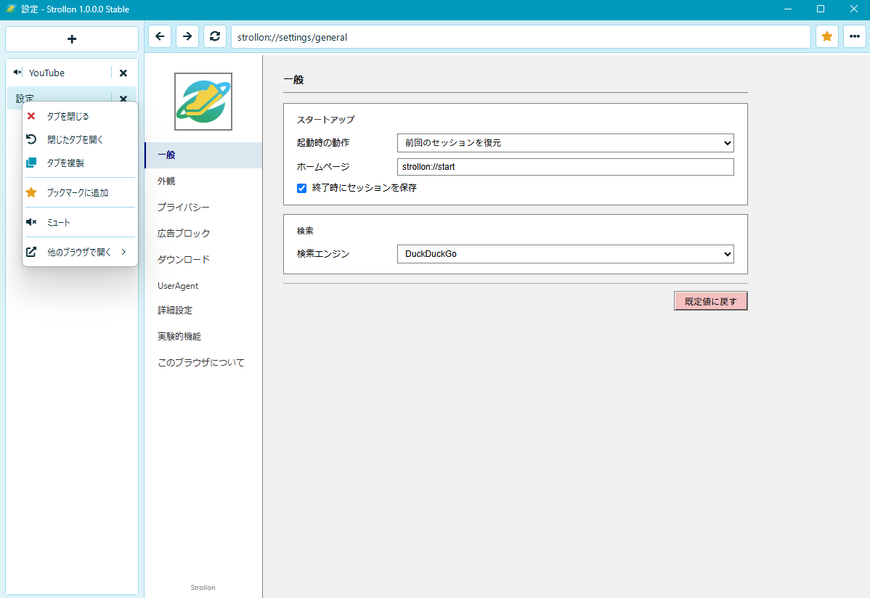Open the プライバシー settings section
The width and height of the screenshot is (870, 598).
(x=203, y=208)
